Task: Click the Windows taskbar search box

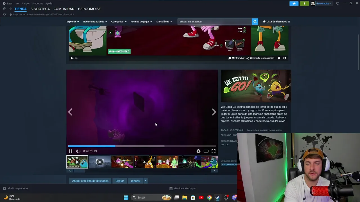Action: (152, 198)
